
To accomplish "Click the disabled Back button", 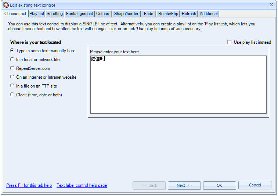I will click(x=149, y=185).
